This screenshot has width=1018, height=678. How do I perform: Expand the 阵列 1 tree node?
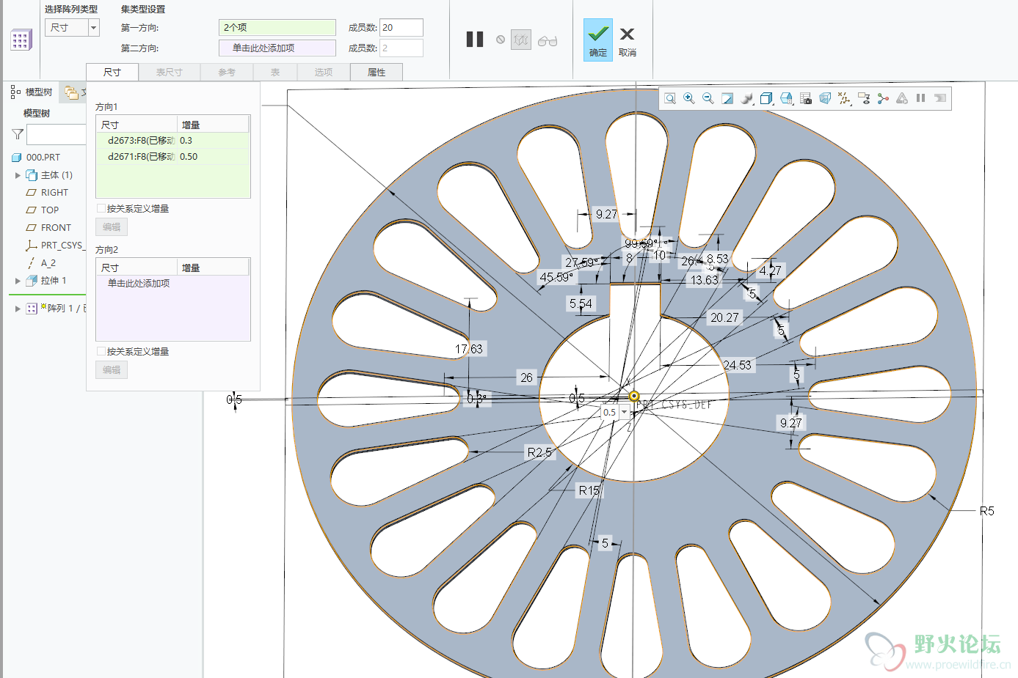tap(18, 309)
